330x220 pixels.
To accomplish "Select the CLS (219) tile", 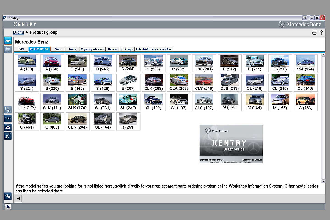I will click(x=229, y=83).
